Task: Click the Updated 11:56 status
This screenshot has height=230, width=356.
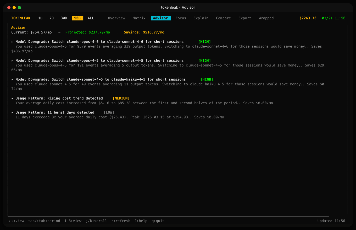Action: tap(331, 221)
